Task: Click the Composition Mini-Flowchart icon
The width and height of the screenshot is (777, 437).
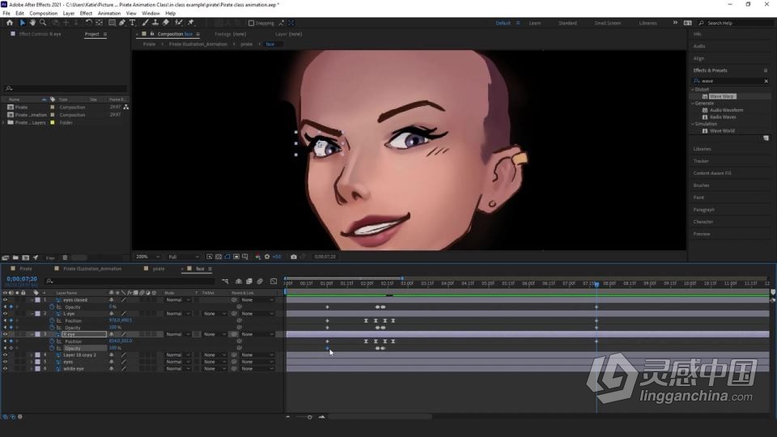Action: [x=226, y=282]
